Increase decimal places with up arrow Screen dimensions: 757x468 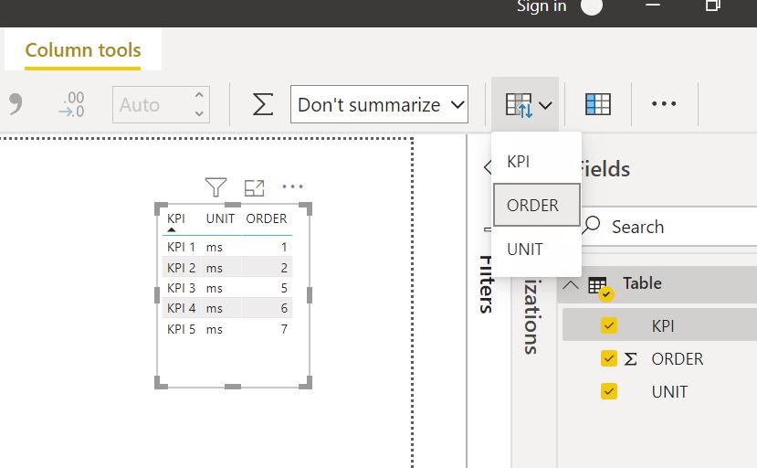pyautogui.click(x=199, y=95)
